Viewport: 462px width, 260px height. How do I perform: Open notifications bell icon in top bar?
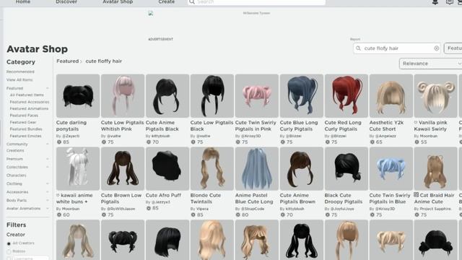click(435, 2)
